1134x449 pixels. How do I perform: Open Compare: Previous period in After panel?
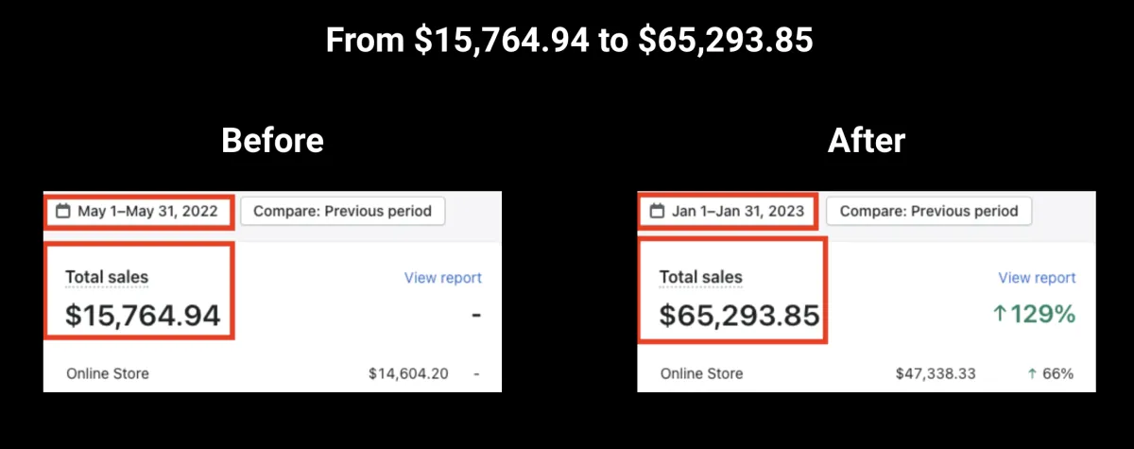(929, 211)
